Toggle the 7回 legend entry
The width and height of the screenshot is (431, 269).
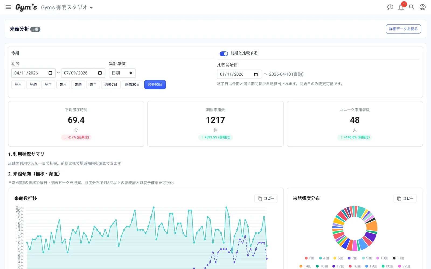click(353, 258)
